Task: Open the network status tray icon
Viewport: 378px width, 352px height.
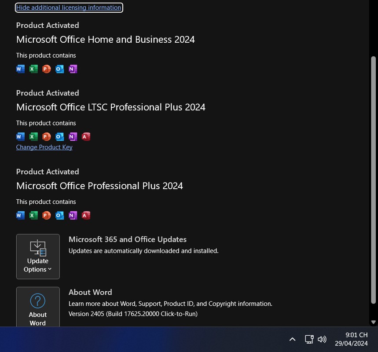Action: point(309,339)
